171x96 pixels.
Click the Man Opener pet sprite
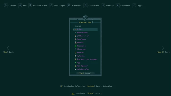pos(75,66)
